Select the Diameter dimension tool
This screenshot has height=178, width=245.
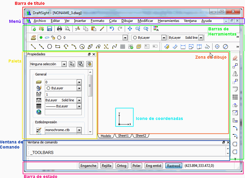coord(225,46)
